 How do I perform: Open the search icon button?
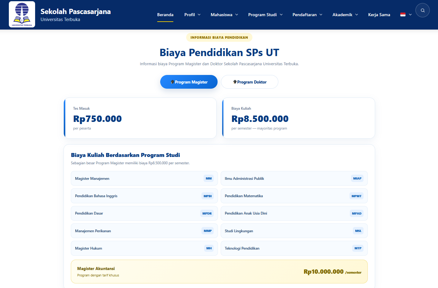(422, 10)
